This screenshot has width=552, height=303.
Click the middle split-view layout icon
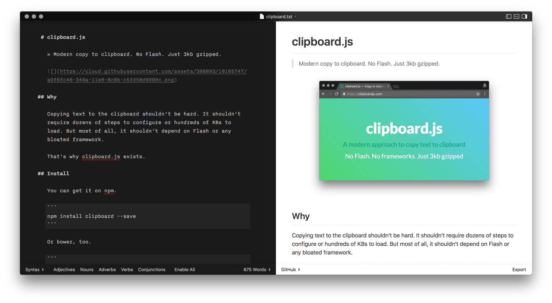pyautogui.click(x=517, y=17)
